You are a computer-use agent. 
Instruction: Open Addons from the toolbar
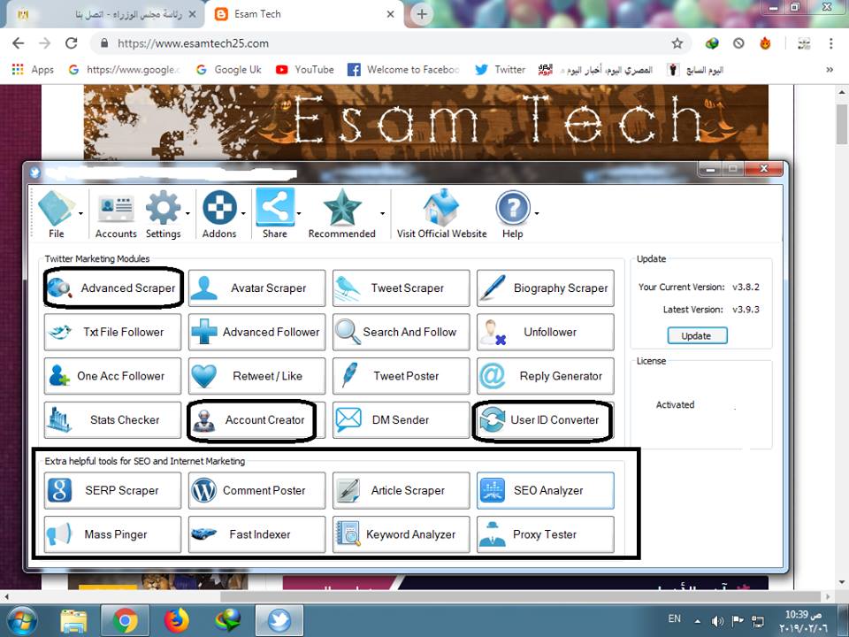(x=219, y=213)
